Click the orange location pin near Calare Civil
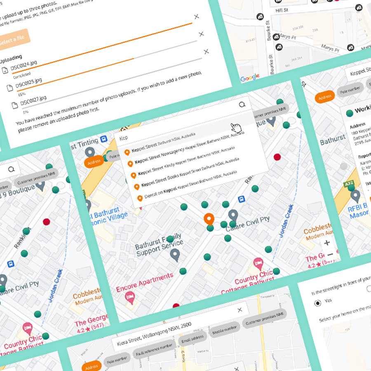The image size is (371, 371). (x=209, y=218)
